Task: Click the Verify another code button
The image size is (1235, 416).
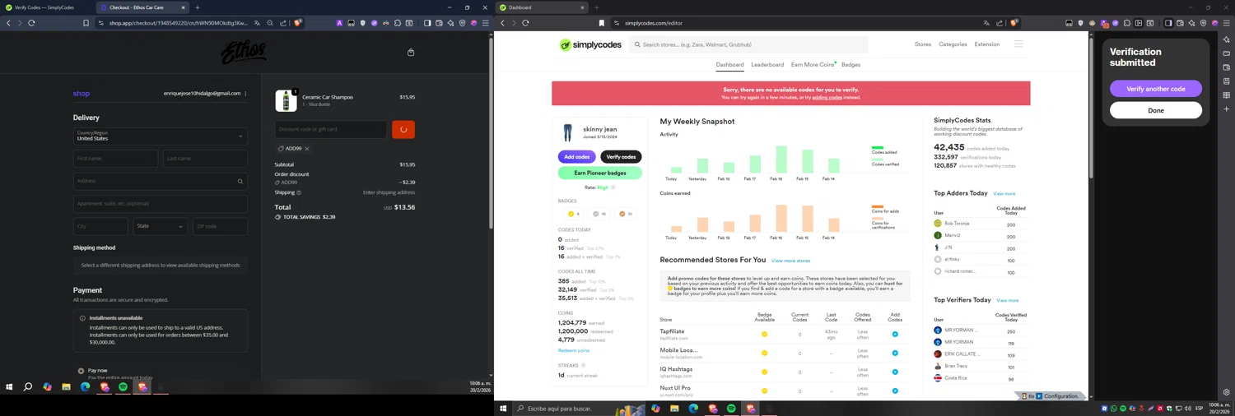Action: [x=1156, y=89]
